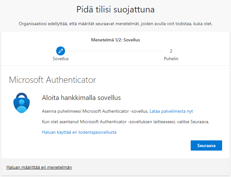Click the Microsoft Authenticator lock logo

pyautogui.click(x=21, y=103)
